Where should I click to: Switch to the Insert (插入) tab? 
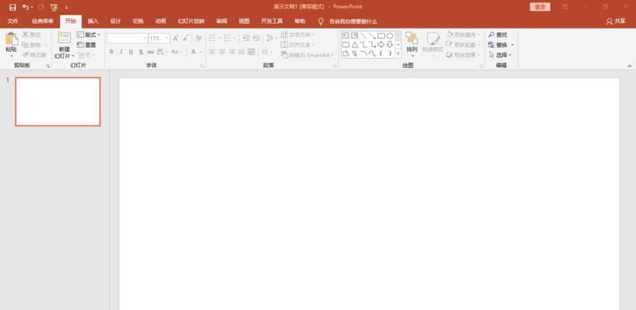point(93,21)
